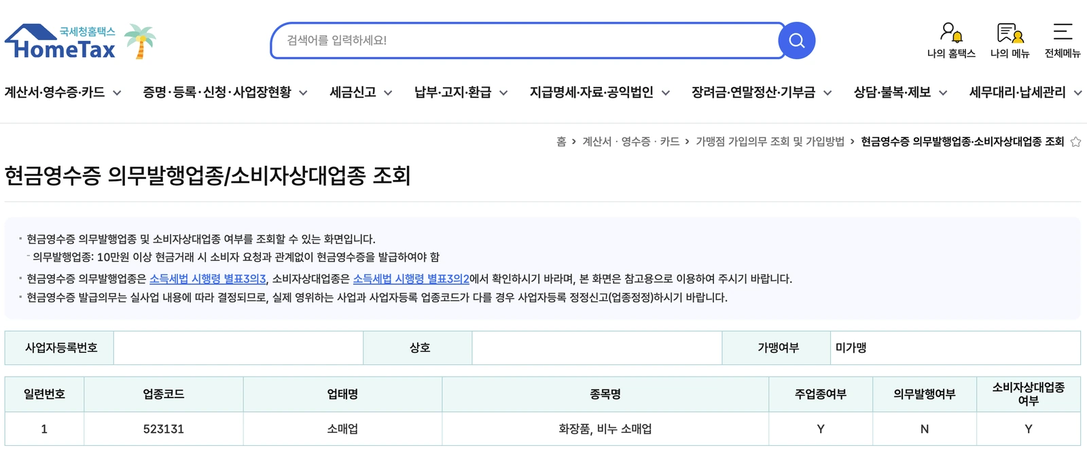Click the HomeTax logo
This screenshot has height=452, width=1087.
click(x=60, y=42)
